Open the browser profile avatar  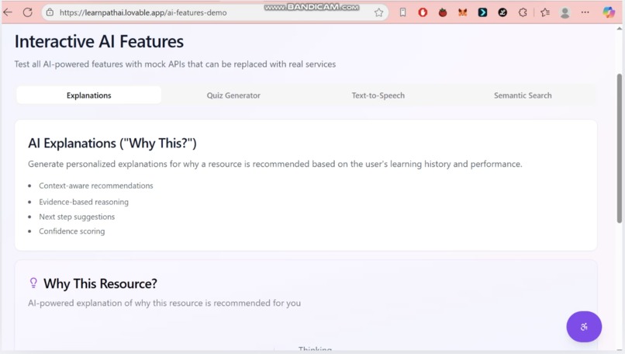(565, 12)
